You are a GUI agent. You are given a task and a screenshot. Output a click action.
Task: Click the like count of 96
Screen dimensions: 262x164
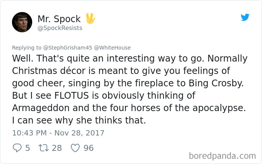[x=88, y=148]
